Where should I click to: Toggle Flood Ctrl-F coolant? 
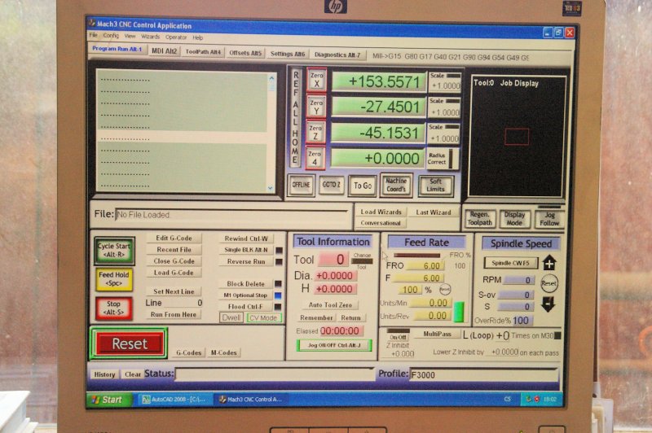(x=246, y=306)
